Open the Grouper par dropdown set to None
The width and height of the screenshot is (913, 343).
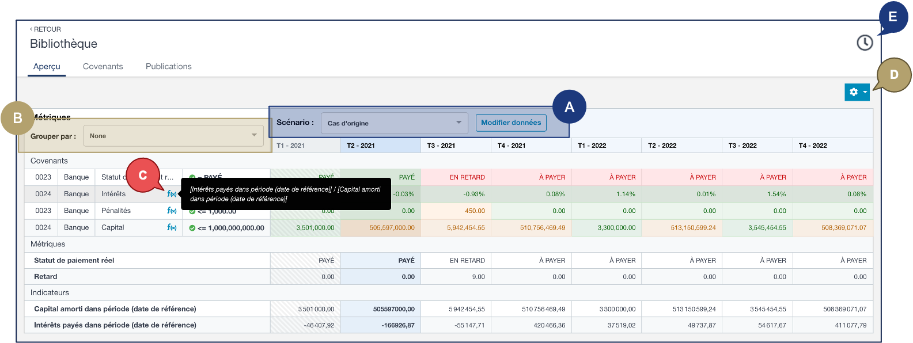(x=173, y=136)
